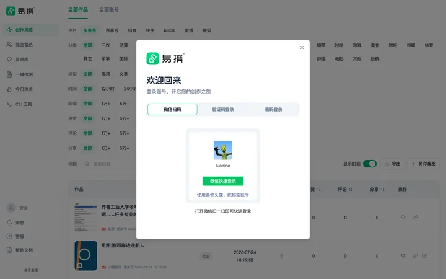
Task: Click 微信快捷登录 green button
Action: (223, 181)
